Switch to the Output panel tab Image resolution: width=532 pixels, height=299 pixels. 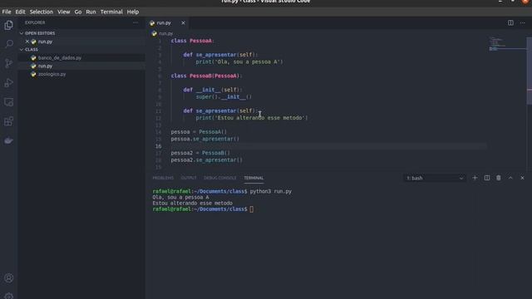[x=189, y=178]
